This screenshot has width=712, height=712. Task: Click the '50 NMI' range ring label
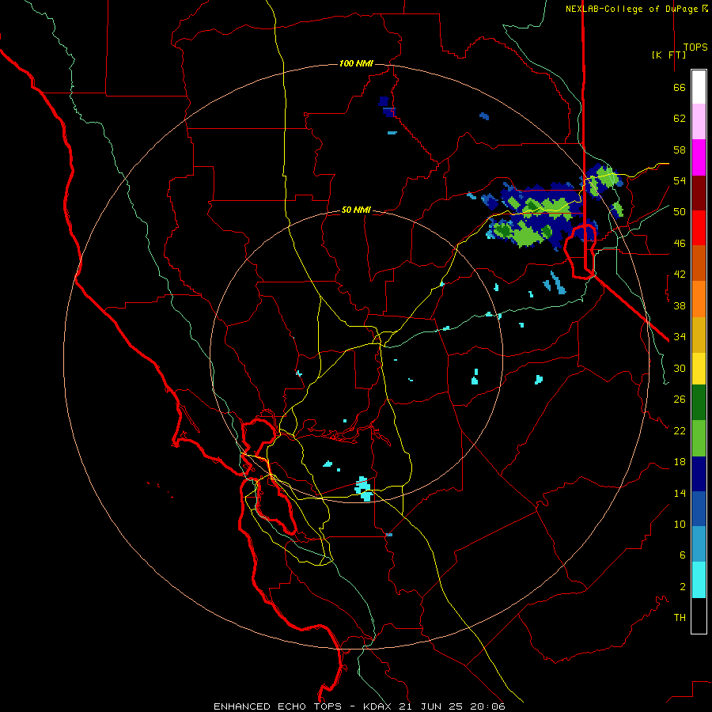(x=356, y=210)
